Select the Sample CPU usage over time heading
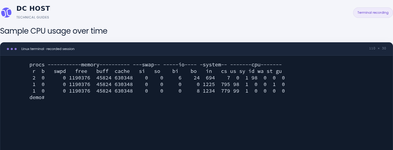393x150 pixels. [54, 31]
